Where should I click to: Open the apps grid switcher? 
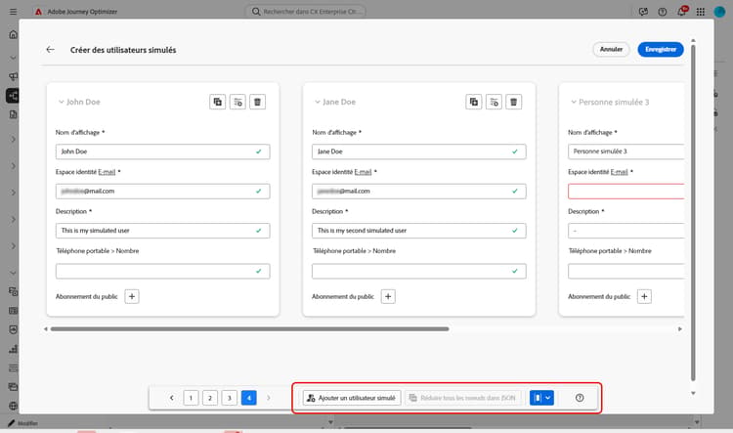[701, 12]
